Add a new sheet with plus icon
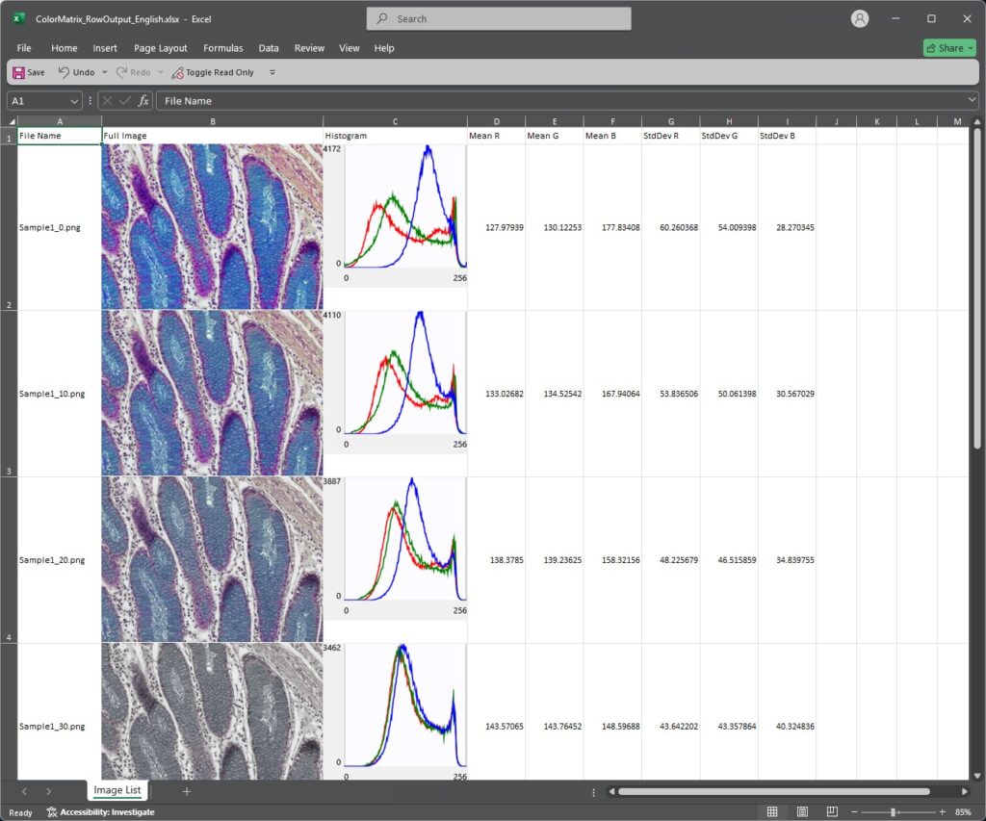The image size is (986, 821). [x=187, y=791]
